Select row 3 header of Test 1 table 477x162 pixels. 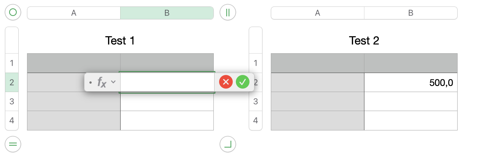[11, 102]
